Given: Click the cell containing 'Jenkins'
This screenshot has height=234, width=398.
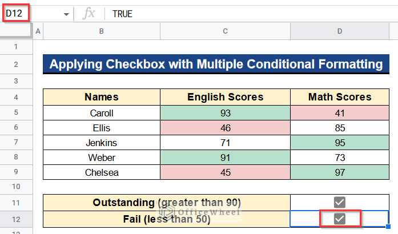Looking at the screenshot, I should coord(102,143).
